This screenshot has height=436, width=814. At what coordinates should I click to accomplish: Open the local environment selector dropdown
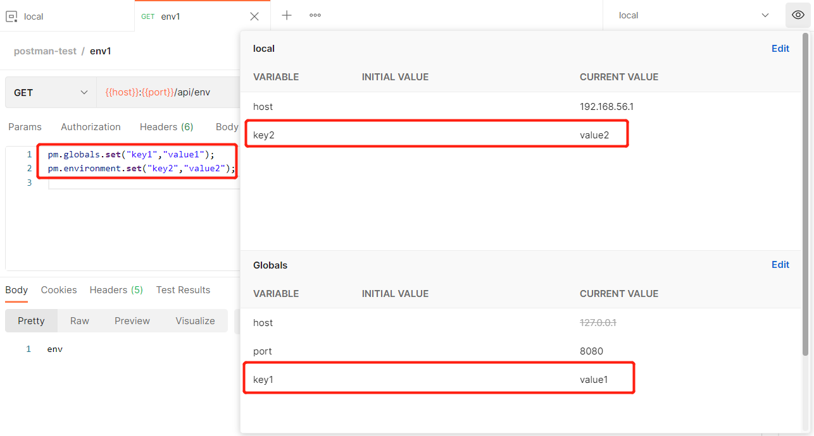[x=694, y=15]
